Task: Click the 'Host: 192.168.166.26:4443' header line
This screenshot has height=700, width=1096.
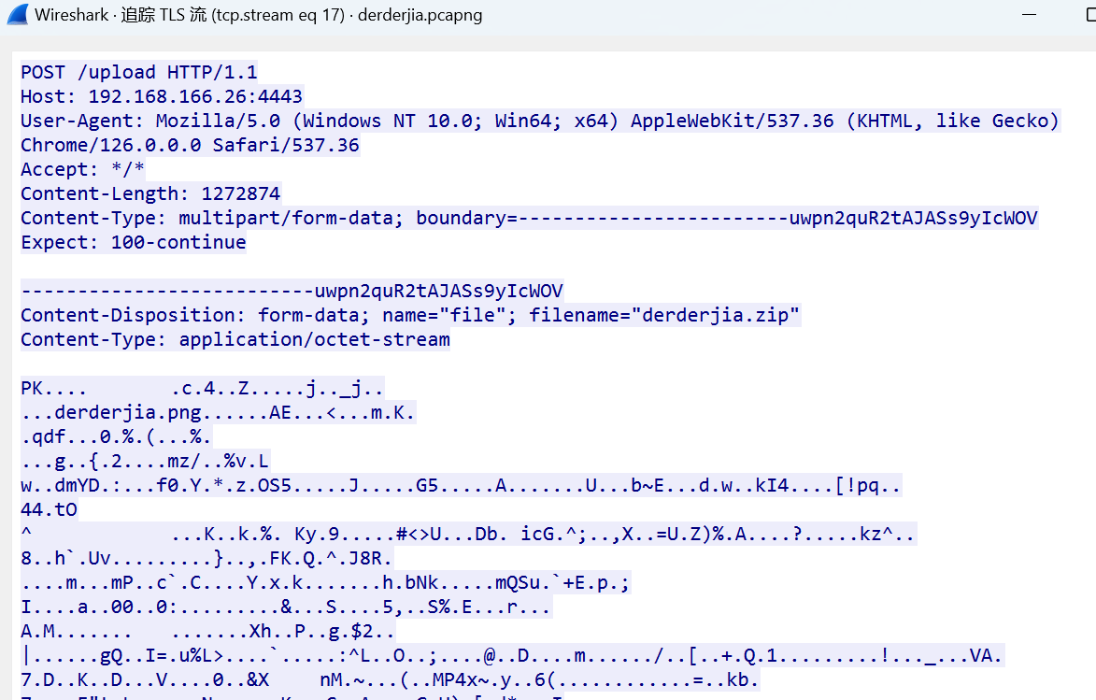Action: pyautogui.click(x=162, y=96)
